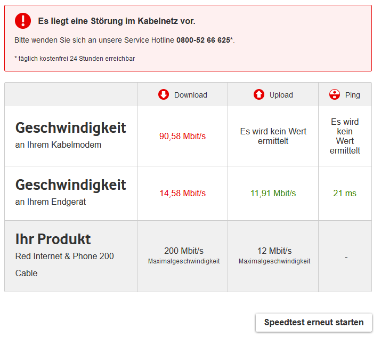This screenshot has width=381, height=345.
Task: Click the Download column header label
Action: point(191,95)
